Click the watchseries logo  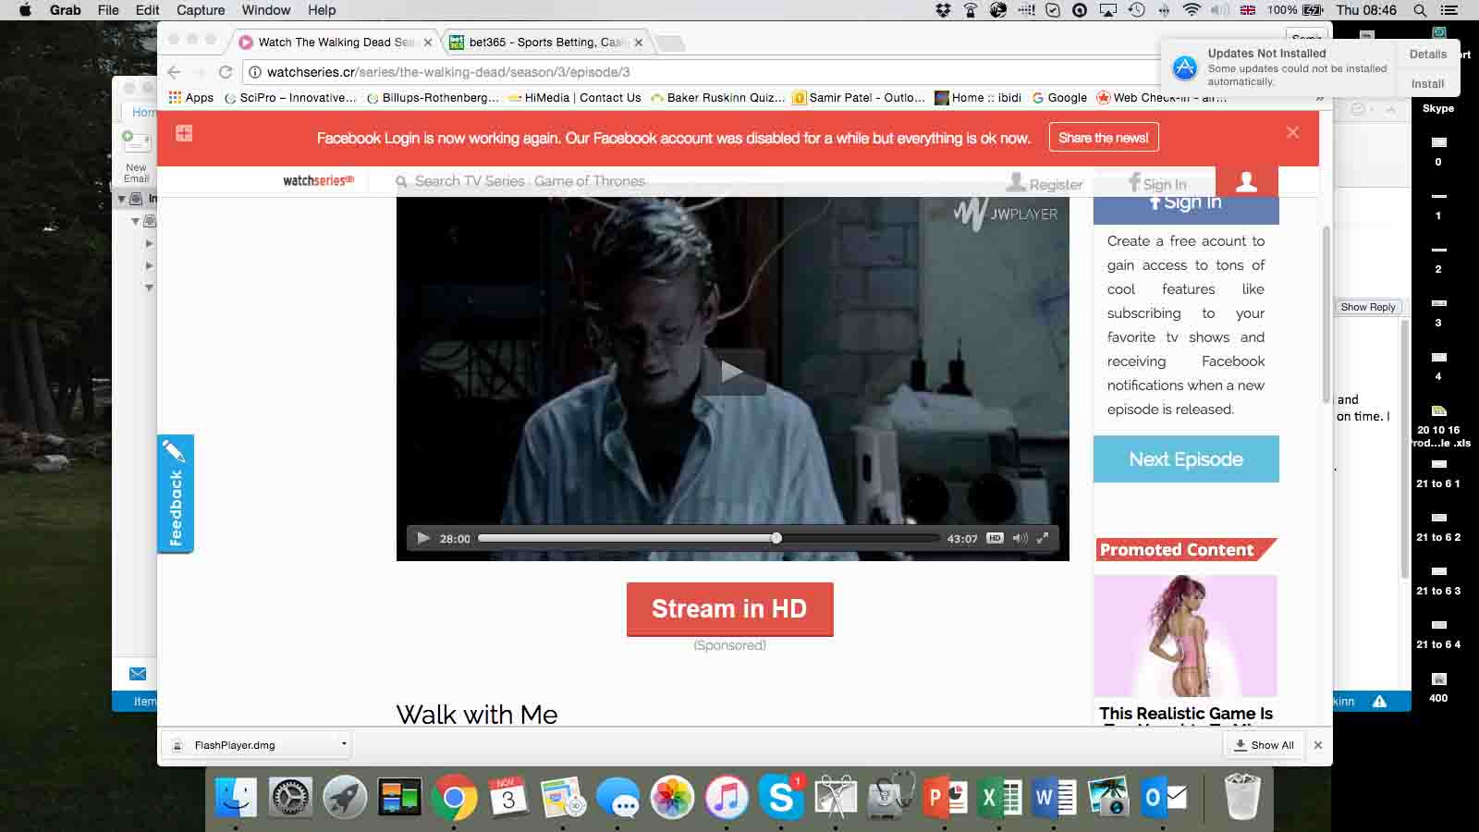click(318, 181)
